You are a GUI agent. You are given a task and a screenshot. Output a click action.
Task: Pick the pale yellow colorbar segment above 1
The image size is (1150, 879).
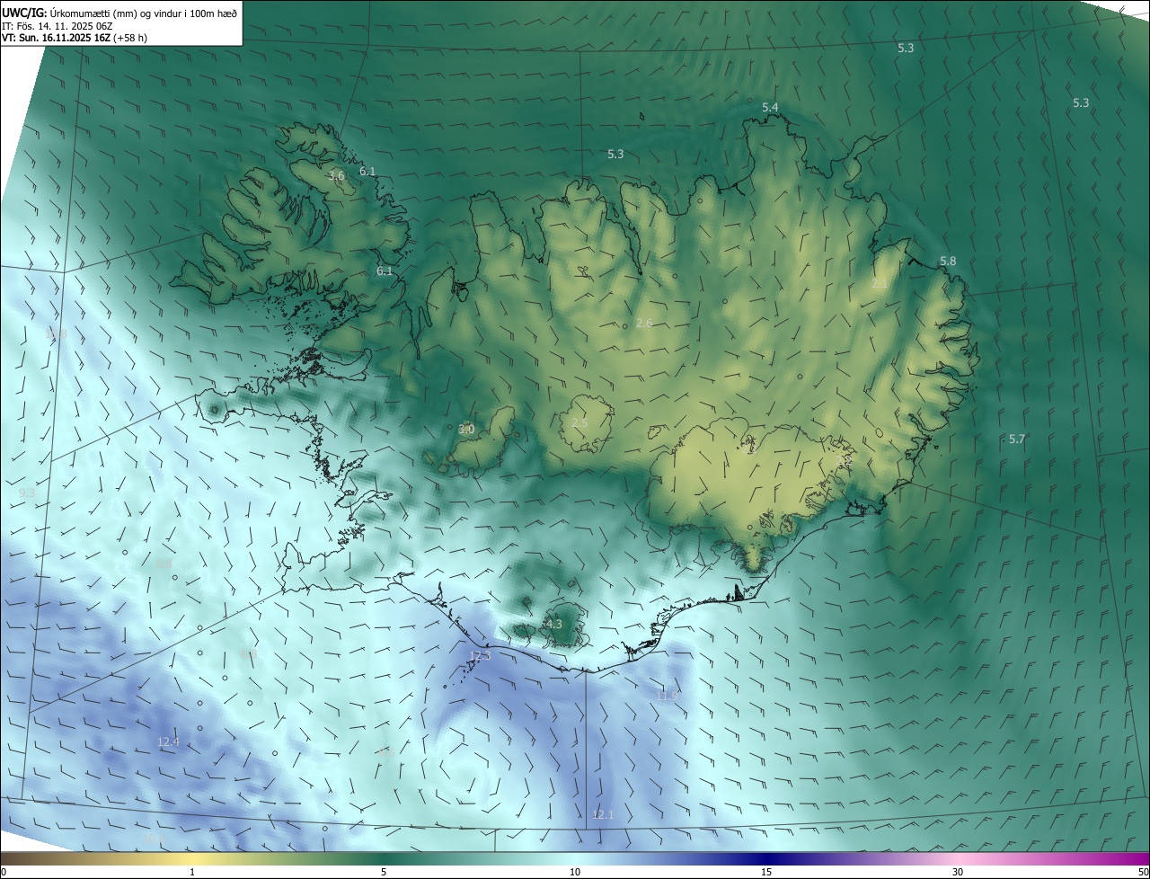(x=192, y=858)
